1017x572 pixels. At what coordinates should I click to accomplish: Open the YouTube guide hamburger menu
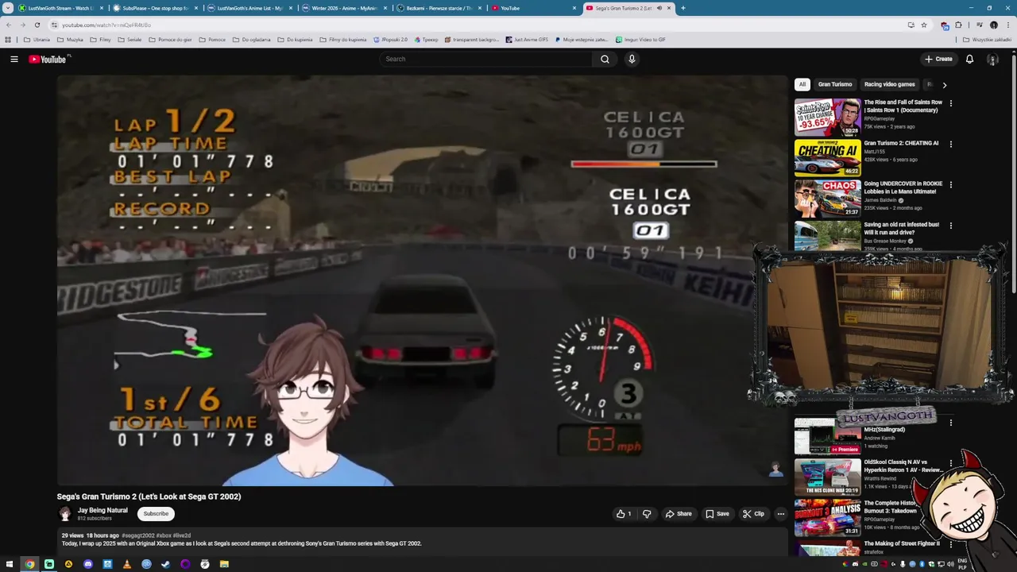[14, 59]
